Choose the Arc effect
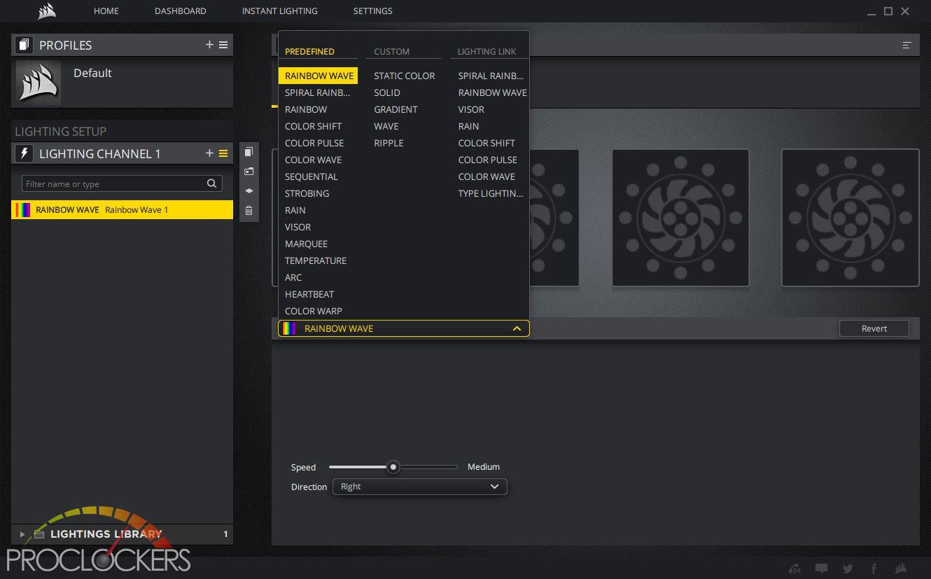Screen dimensions: 931x579 293,277
